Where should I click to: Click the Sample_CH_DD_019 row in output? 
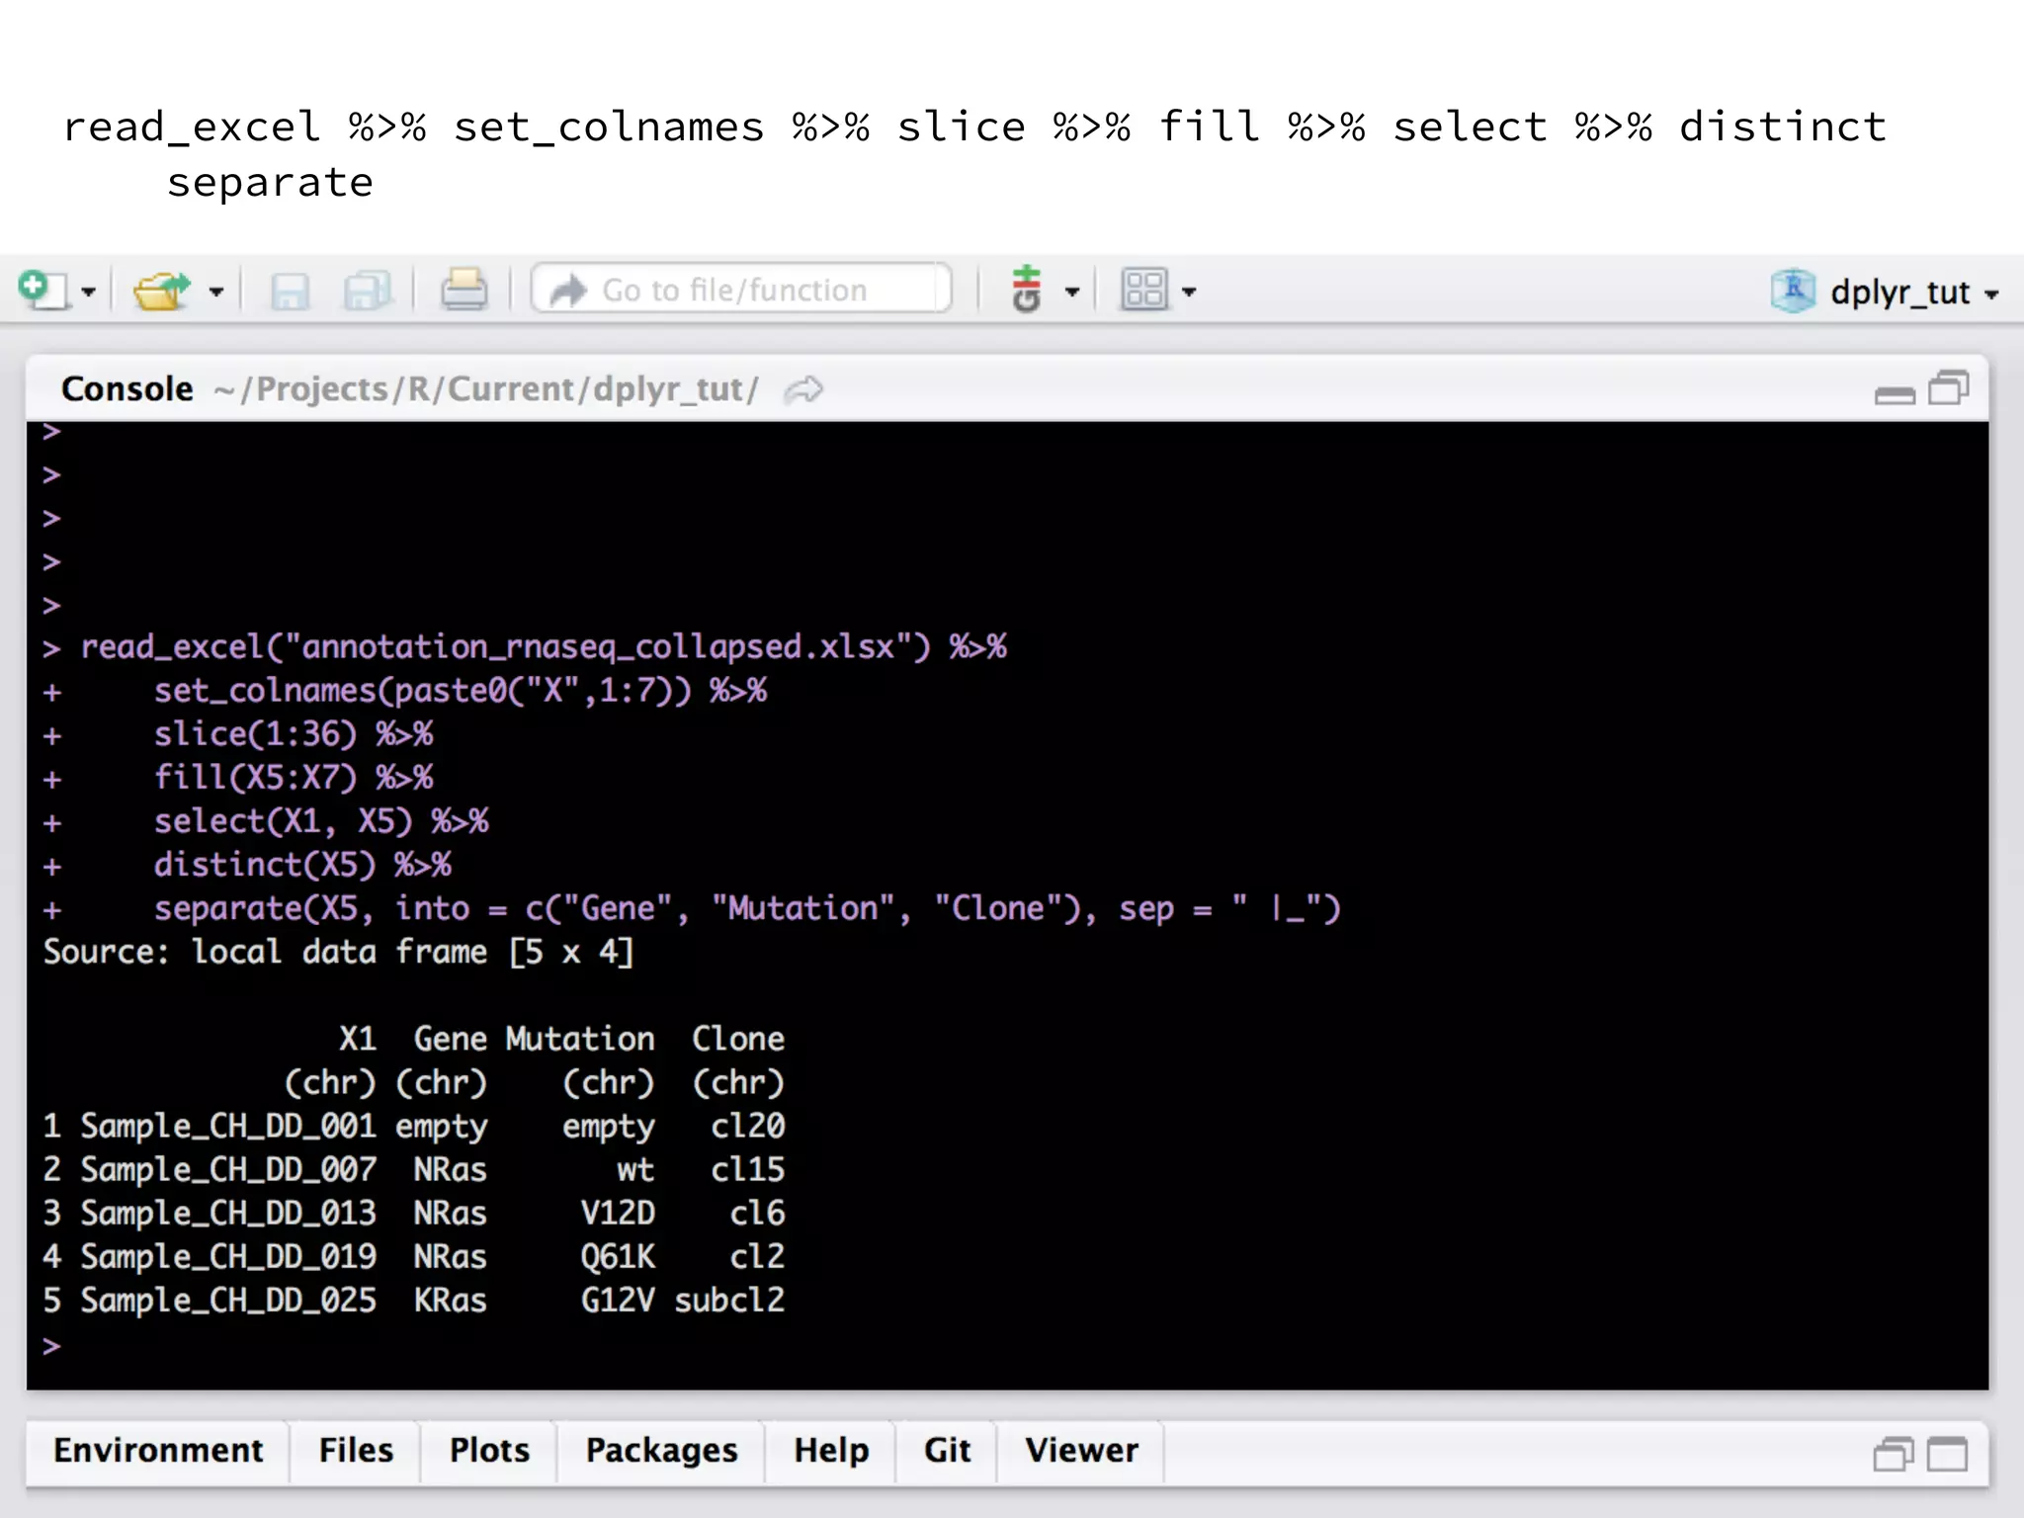(x=414, y=1257)
